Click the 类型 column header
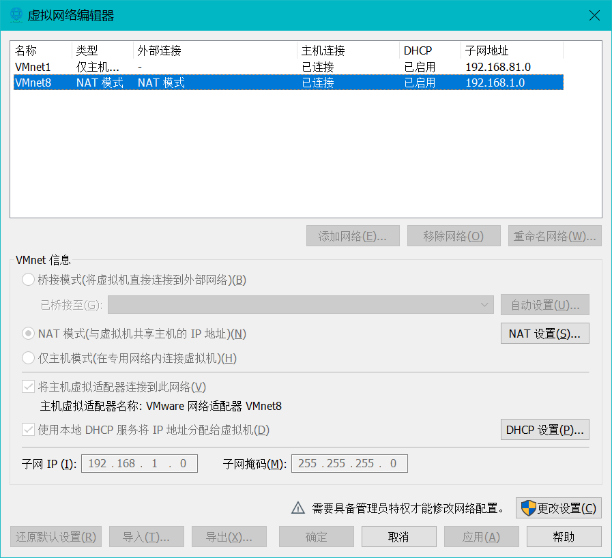612x558 pixels. pyautogui.click(x=102, y=50)
